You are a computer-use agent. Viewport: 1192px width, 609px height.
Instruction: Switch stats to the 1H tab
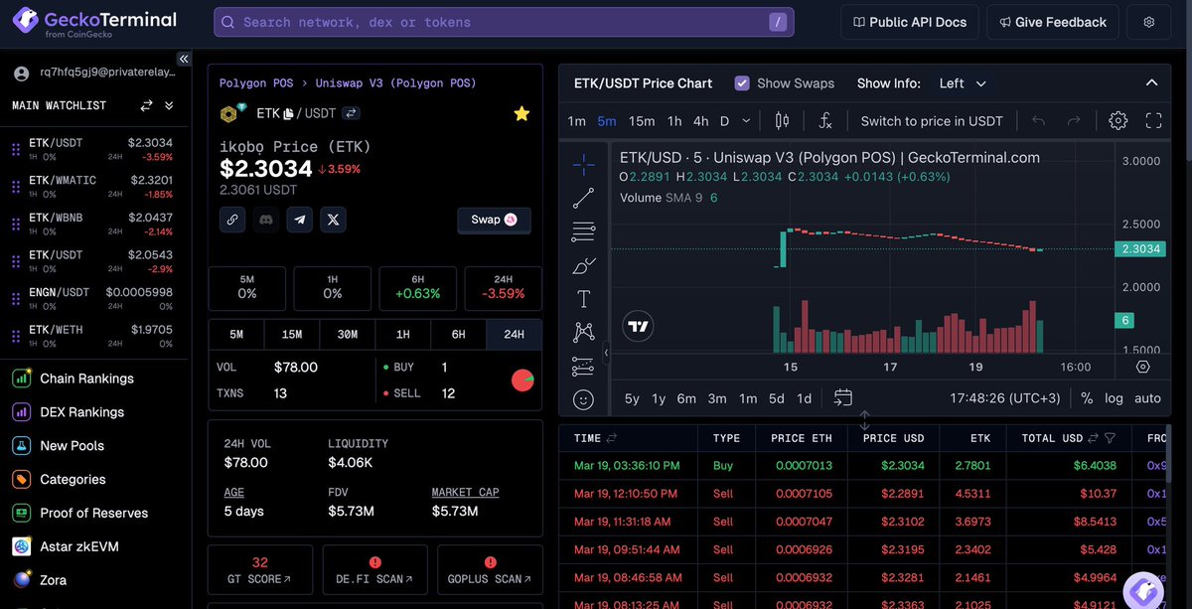pos(402,335)
